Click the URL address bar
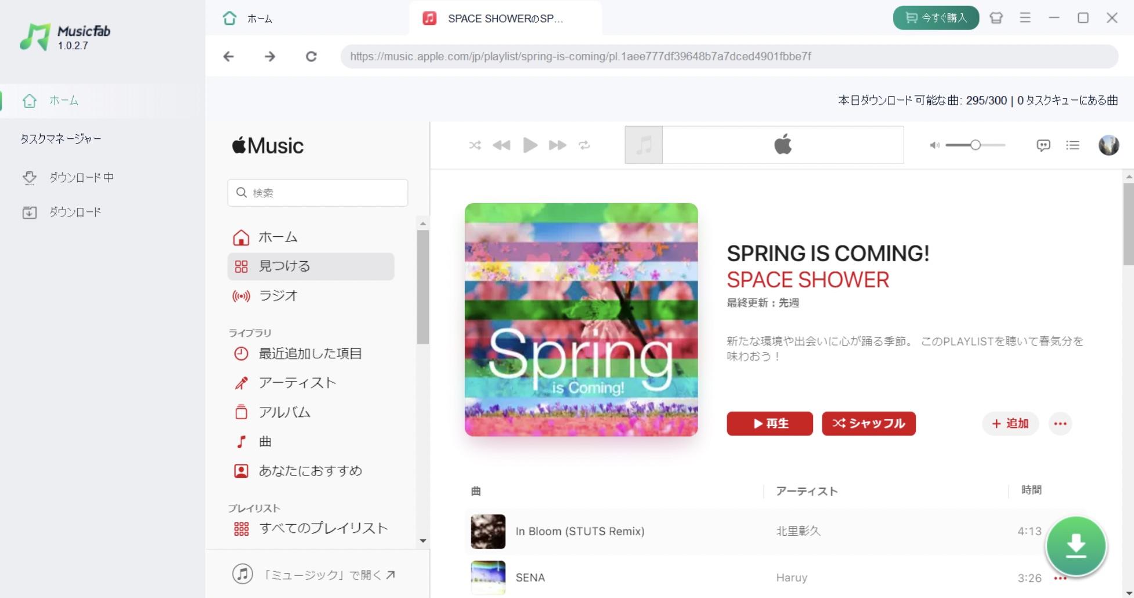This screenshot has height=598, width=1134. click(729, 56)
